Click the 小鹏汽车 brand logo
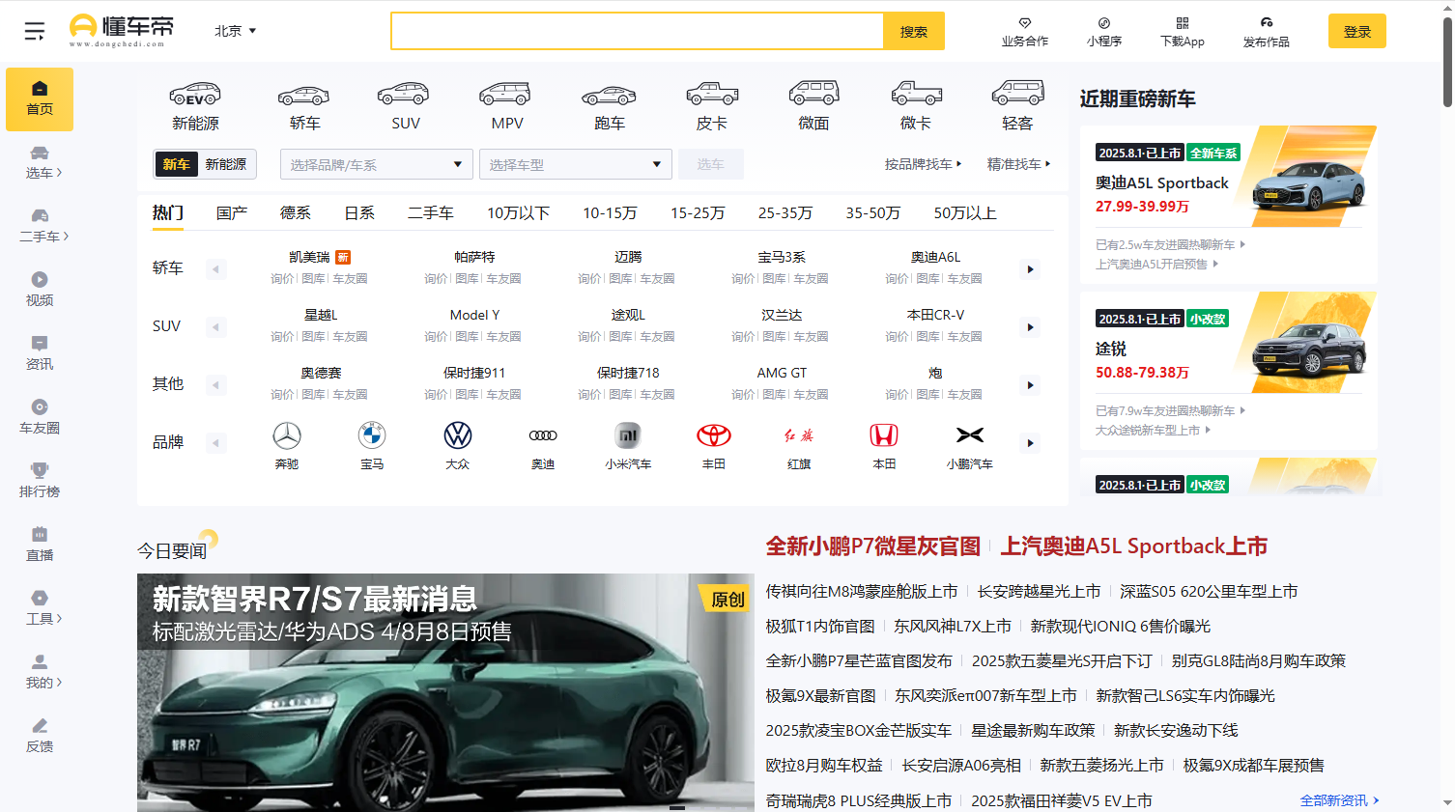The image size is (1455, 812). coord(970,435)
